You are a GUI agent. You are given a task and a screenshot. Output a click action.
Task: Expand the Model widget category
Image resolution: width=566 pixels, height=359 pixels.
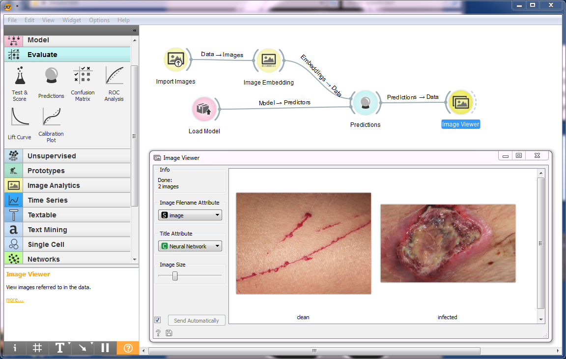67,40
